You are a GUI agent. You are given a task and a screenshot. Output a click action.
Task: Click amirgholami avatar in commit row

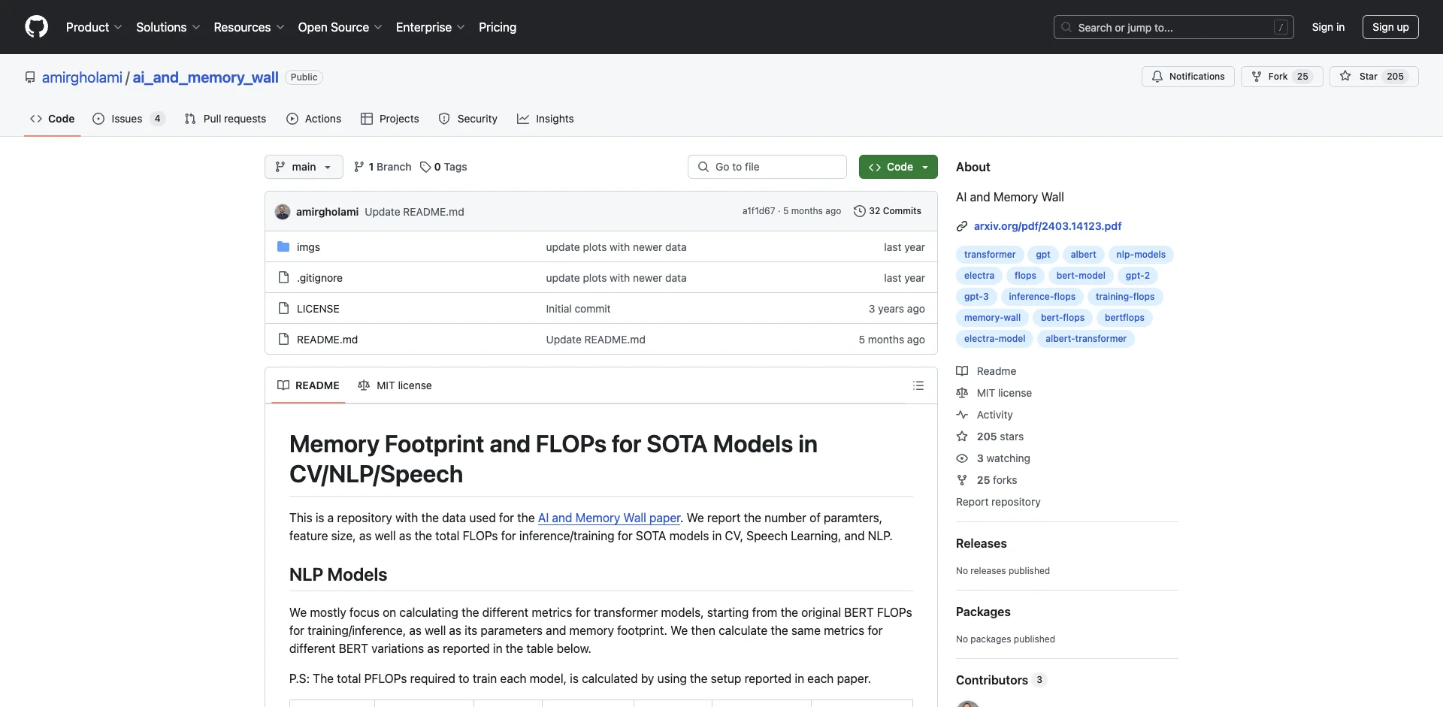[283, 212]
